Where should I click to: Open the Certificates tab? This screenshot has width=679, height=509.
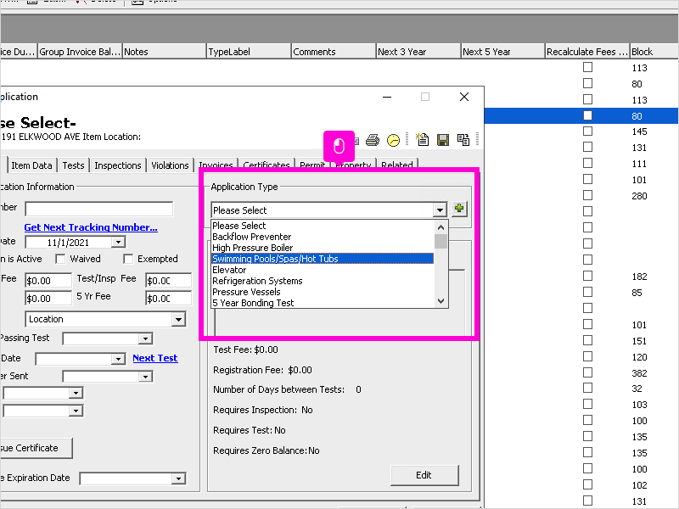[x=267, y=164]
